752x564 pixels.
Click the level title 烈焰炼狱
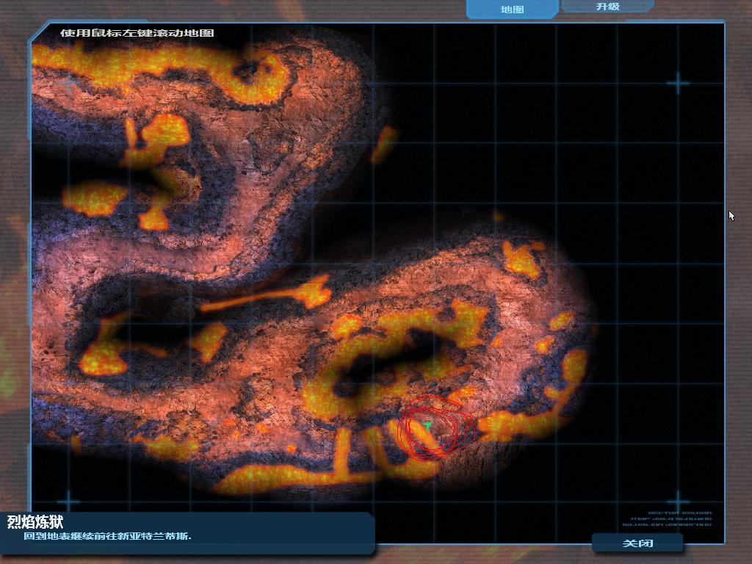click(35, 522)
